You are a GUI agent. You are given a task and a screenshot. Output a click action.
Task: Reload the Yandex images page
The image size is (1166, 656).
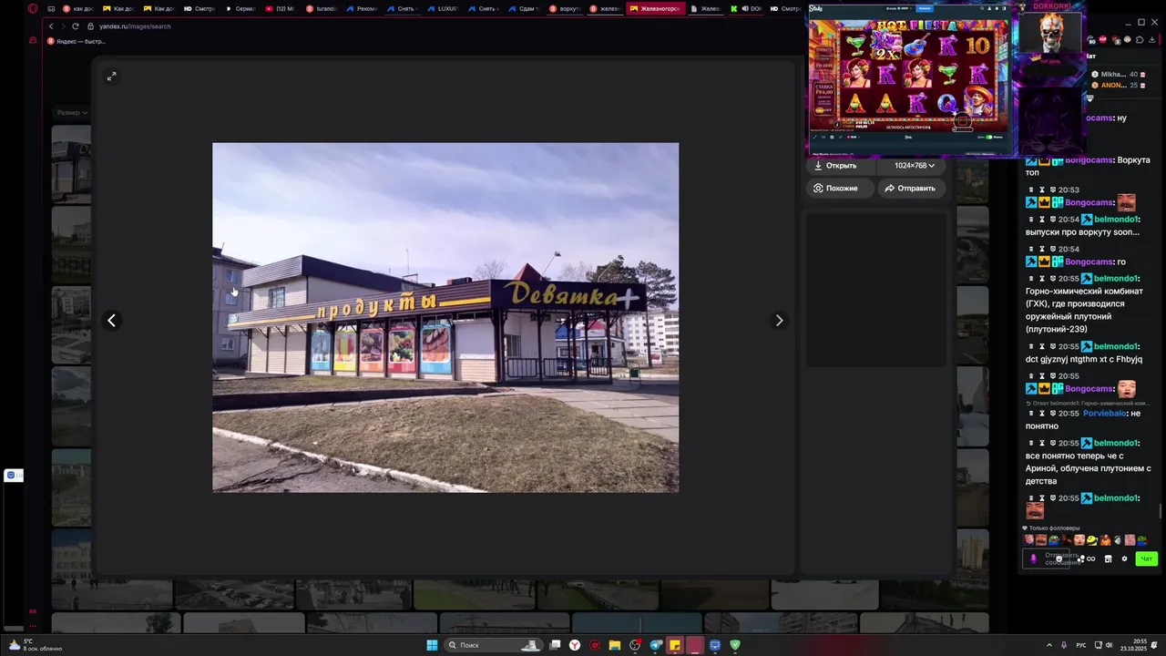[x=76, y=26]
